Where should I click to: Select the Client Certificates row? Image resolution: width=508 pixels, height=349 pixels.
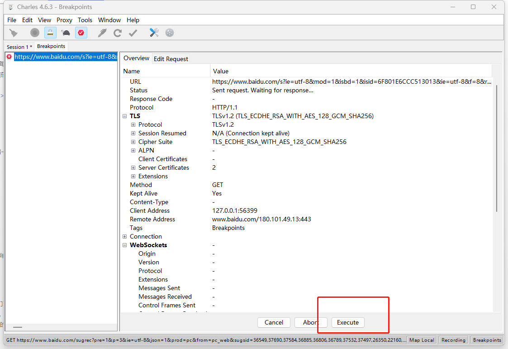tap(307, 159)
